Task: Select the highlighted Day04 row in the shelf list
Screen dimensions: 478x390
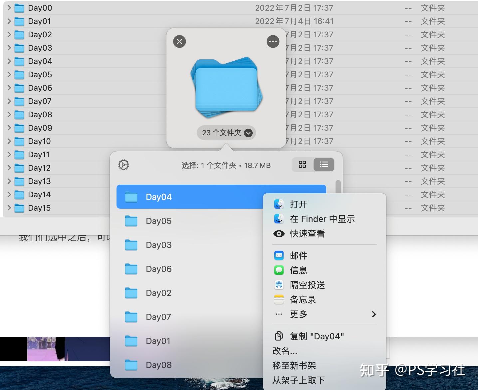Action: pyautogui.click(x=221, y=197)
